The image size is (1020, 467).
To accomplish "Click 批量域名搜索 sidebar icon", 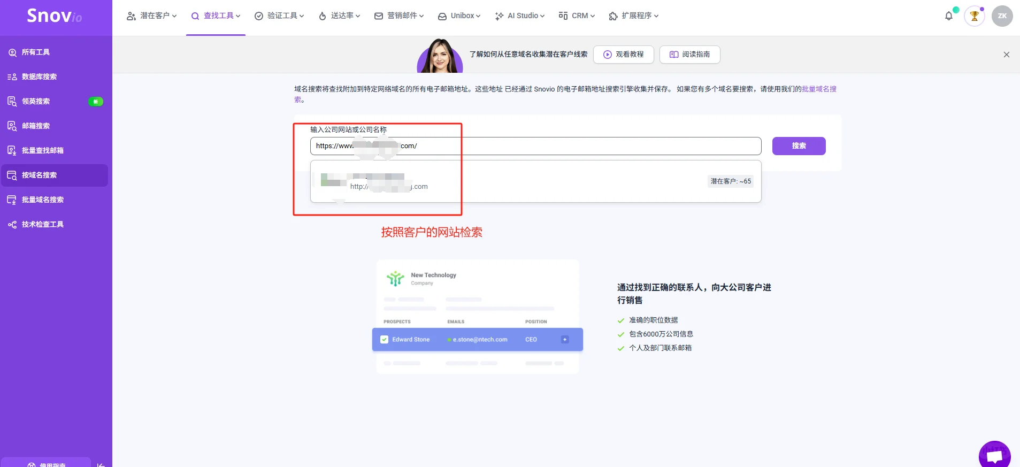I will pos(12,200).
